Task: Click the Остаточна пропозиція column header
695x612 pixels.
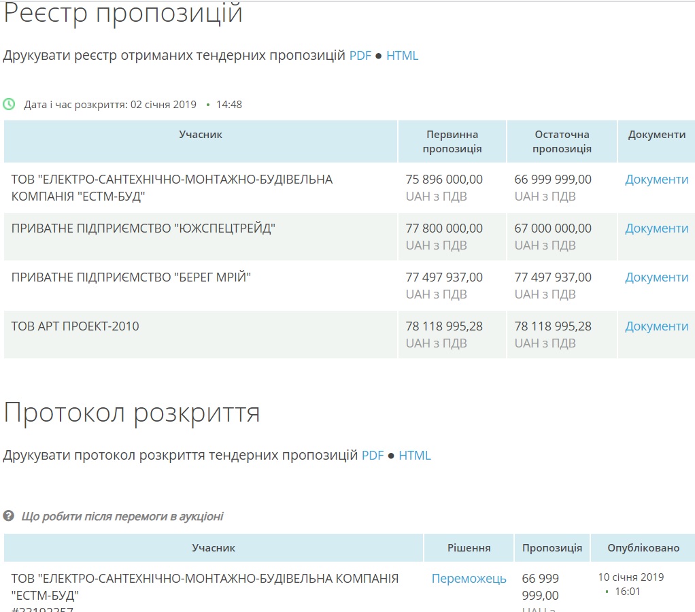Action: tap(562, 141)
